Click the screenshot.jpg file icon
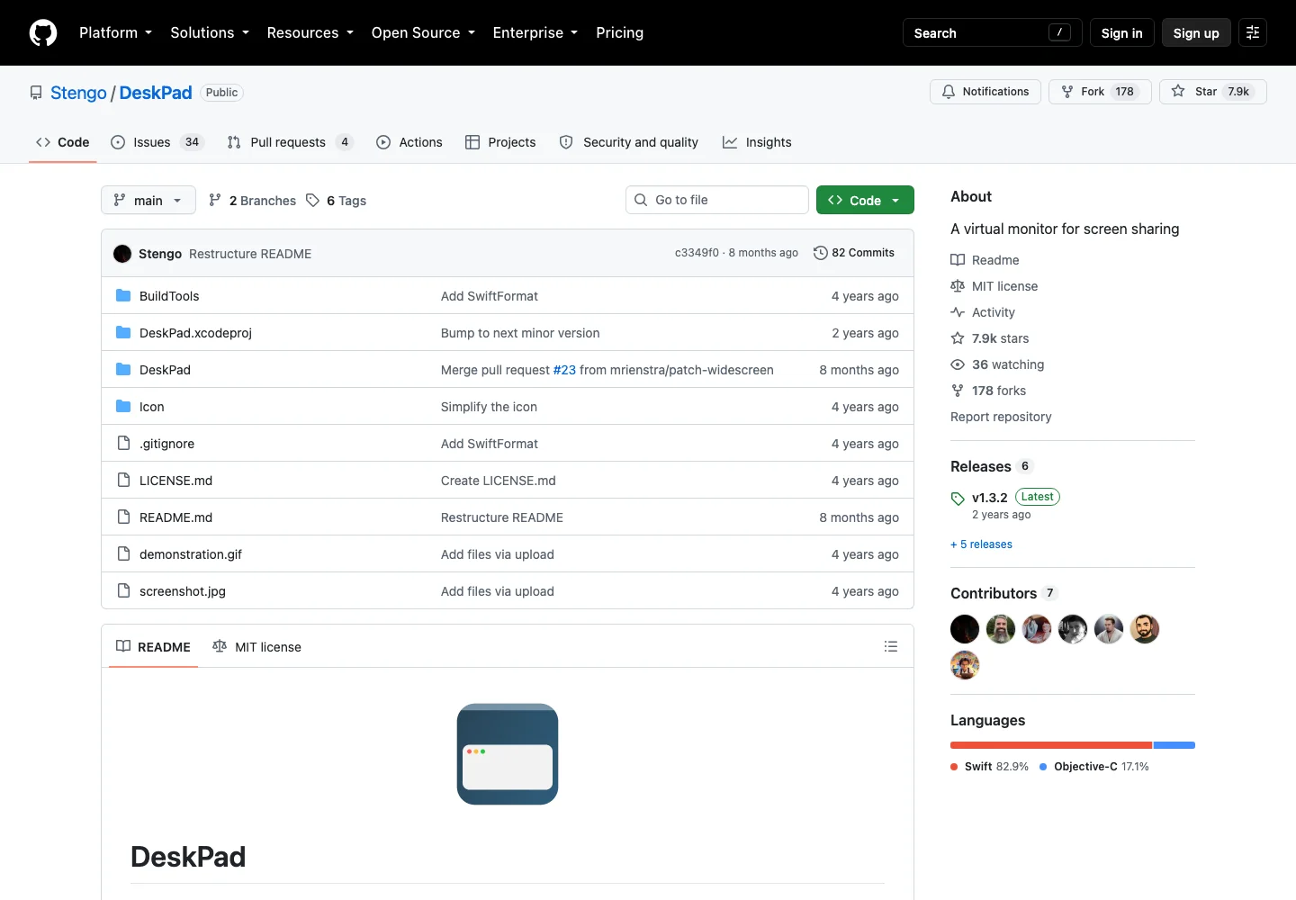The height and width of the screenshot is (900, 1296). coord(123,590)
